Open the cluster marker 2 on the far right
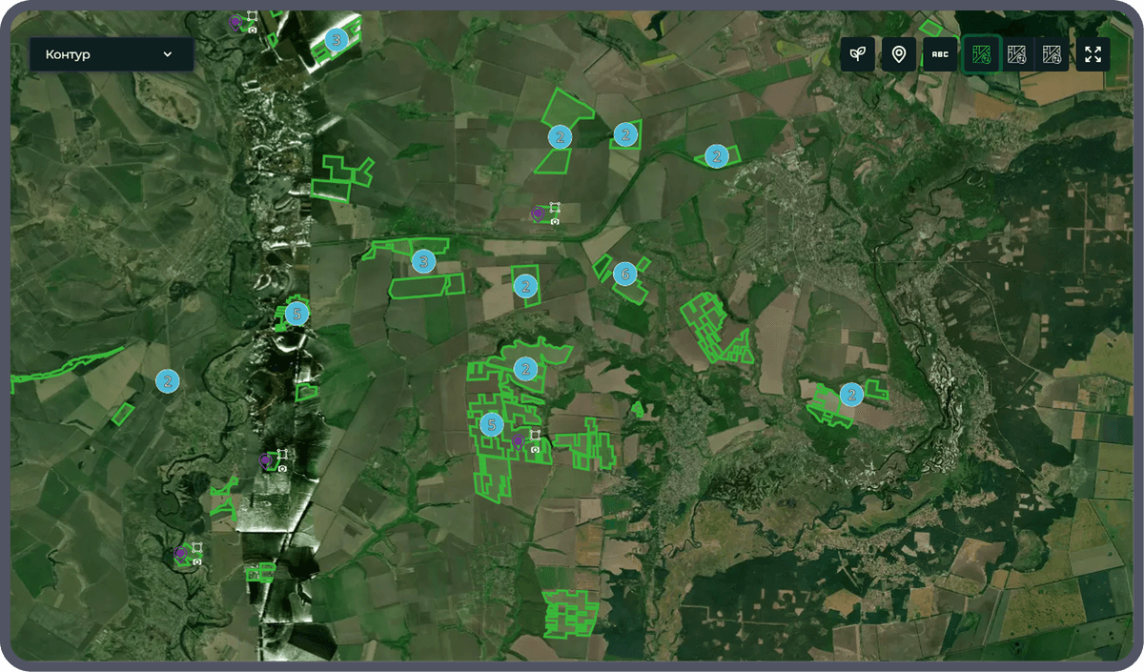 click(851, 394)
